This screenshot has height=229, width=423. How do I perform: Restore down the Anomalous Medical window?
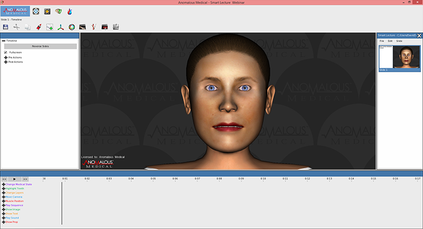coord(409,2)
